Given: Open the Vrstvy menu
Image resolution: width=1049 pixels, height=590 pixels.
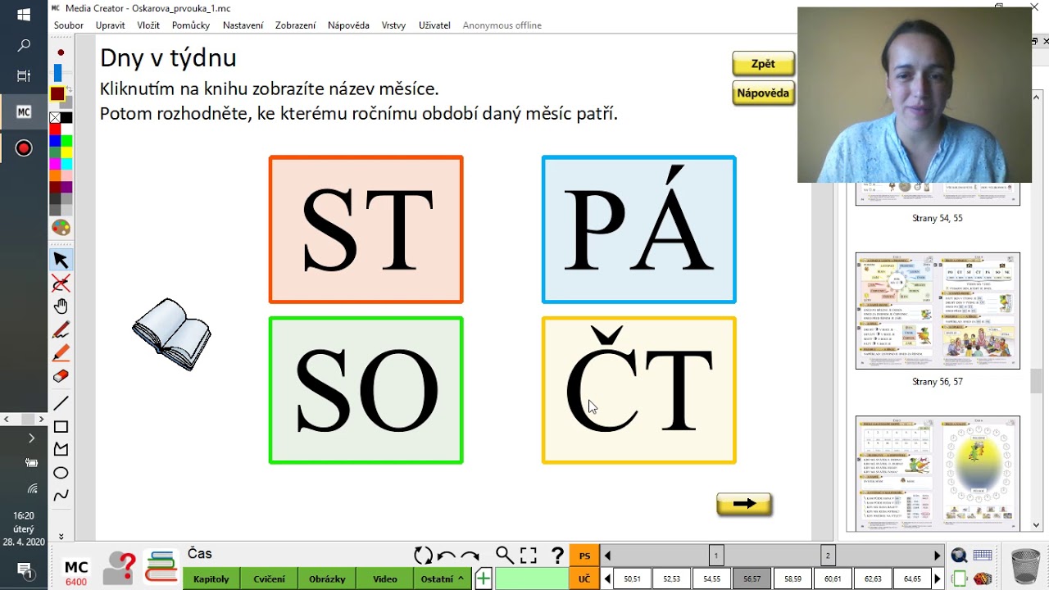Looking at the screenshot, I should pos(393,25).
